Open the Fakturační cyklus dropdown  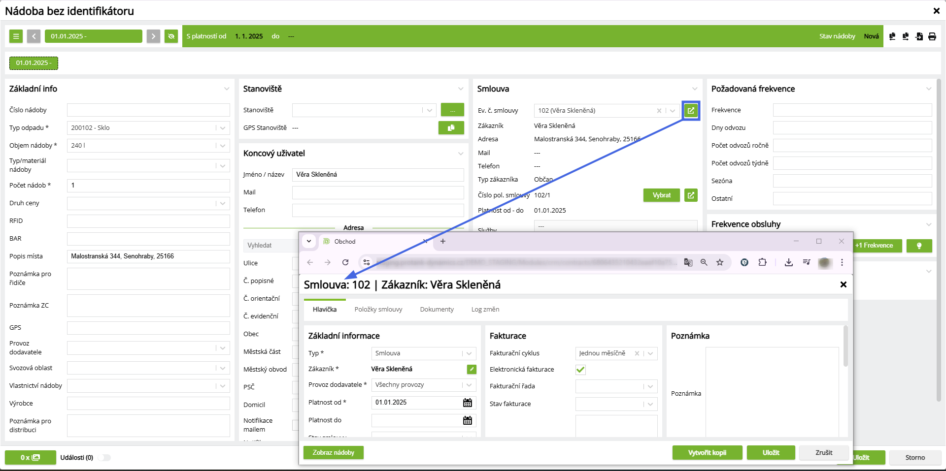651,353
